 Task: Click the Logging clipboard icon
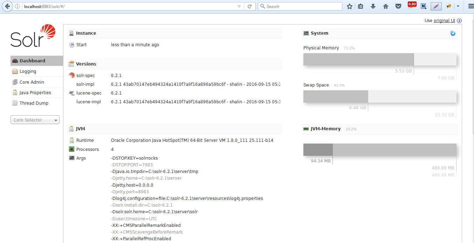point(15,71)
